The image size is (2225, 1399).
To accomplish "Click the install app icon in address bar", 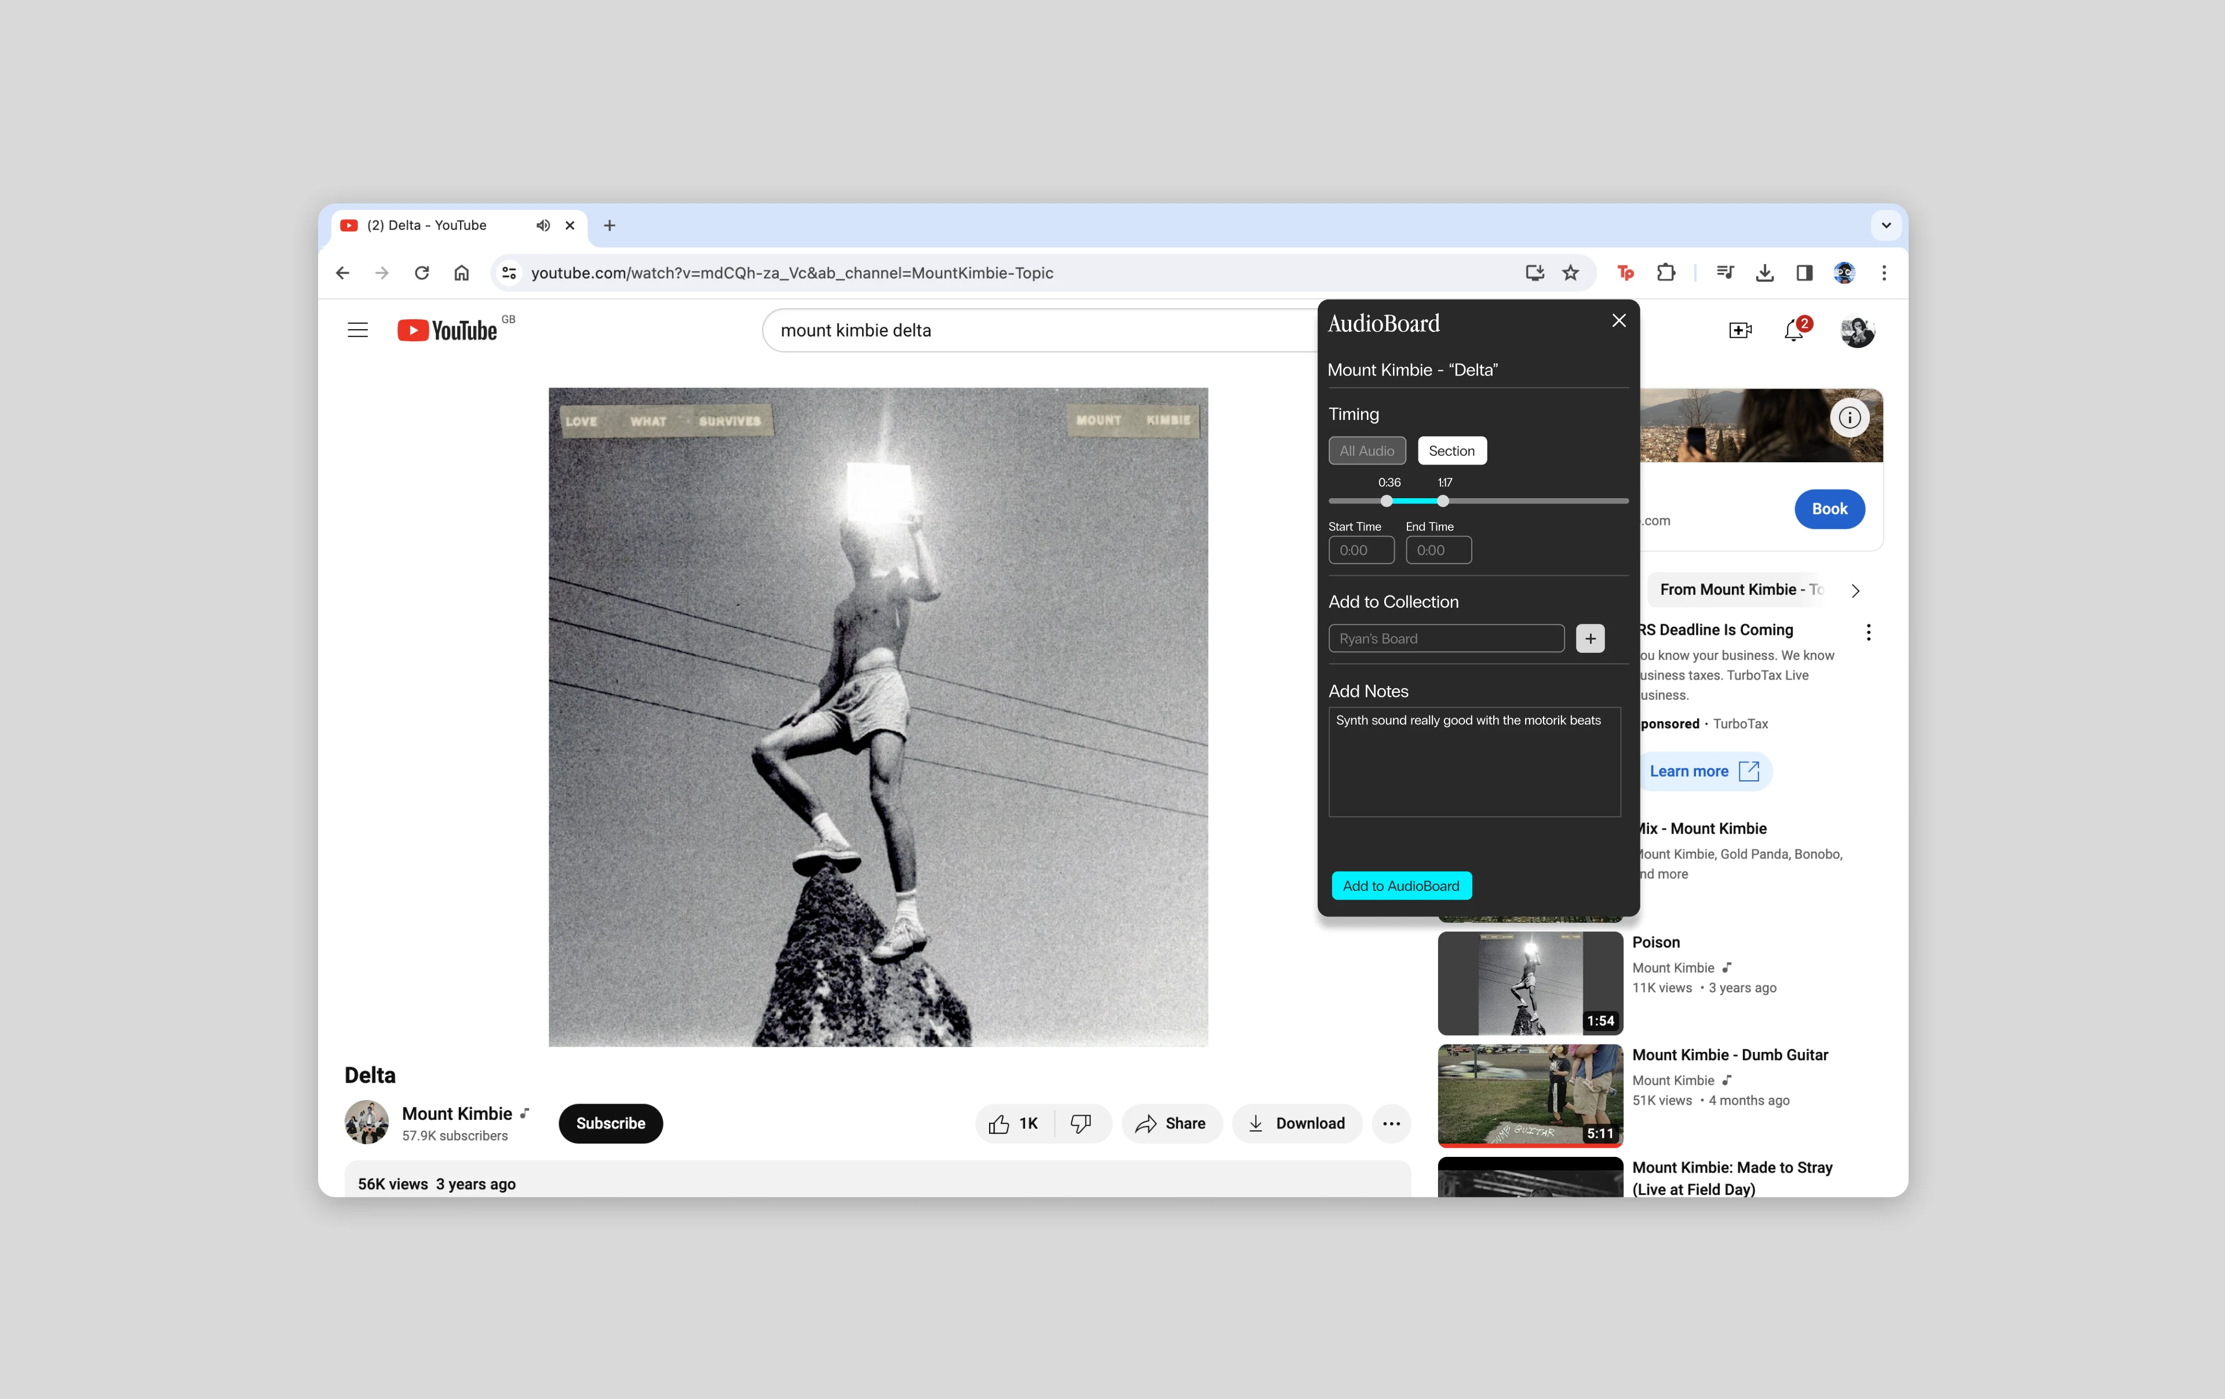I will 1535,273.
